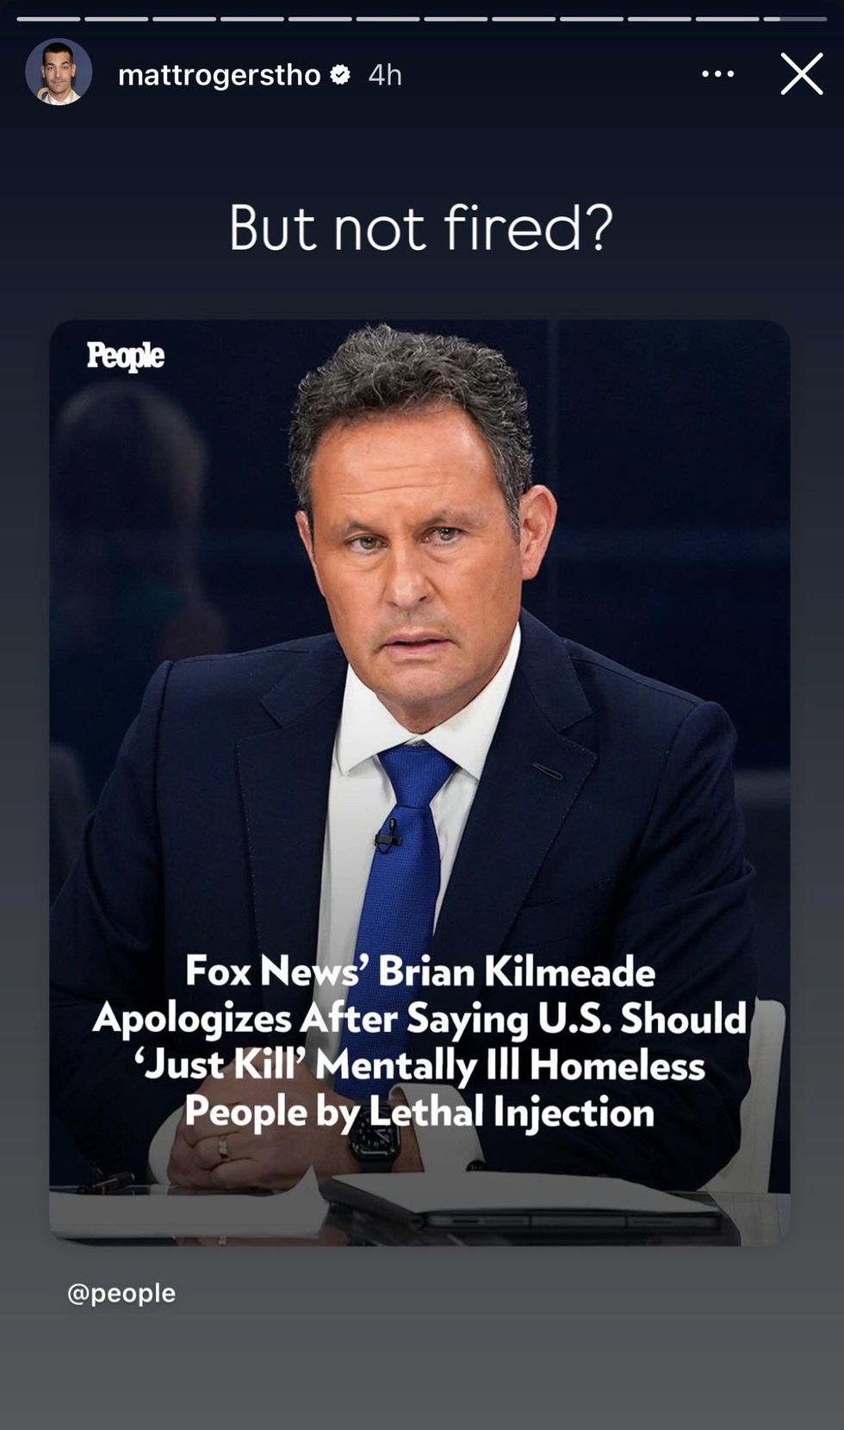This screenshot has height=1430, width=844.
Task: Click the Brian Kilmeade headline text
Action: tap(420, 1041)
